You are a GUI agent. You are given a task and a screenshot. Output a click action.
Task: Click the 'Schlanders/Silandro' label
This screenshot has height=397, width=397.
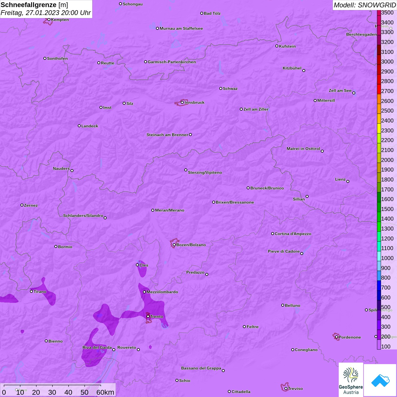83,216
